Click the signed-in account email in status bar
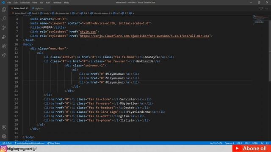The height and width of the screenshot is (152, 271). (29, 143)
